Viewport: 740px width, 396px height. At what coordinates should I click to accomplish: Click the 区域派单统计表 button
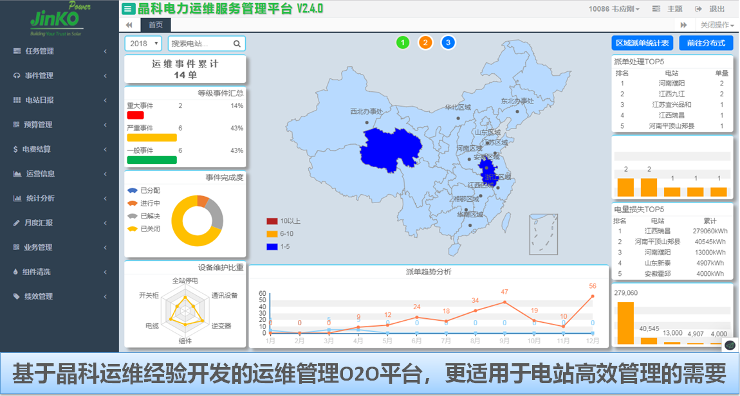[642, 43]
